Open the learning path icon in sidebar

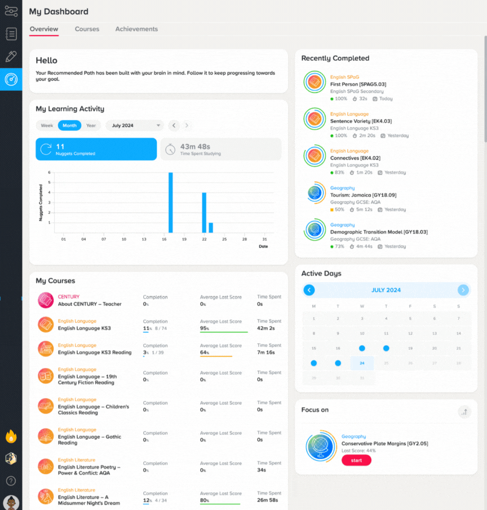pos(11,11)
